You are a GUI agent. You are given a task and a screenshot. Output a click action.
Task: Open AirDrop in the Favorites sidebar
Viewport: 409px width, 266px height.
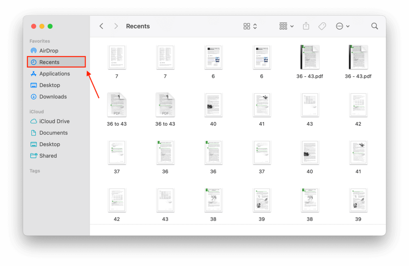48,50
